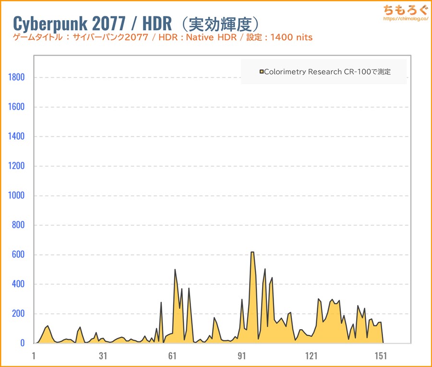
Task: Click the x-axis label 1
Action: (x=34, y=355)
